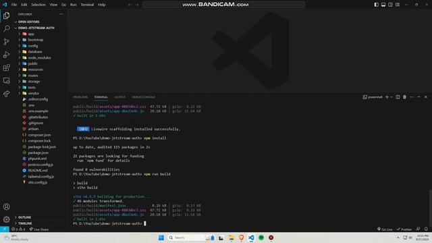432x243 pixels.
Task: Open the Terminal menu
Action: tap(87, 5)
